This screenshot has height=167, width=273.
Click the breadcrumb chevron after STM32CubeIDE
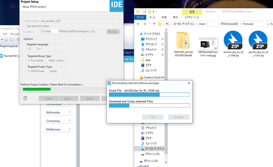[x=240, y=24]
